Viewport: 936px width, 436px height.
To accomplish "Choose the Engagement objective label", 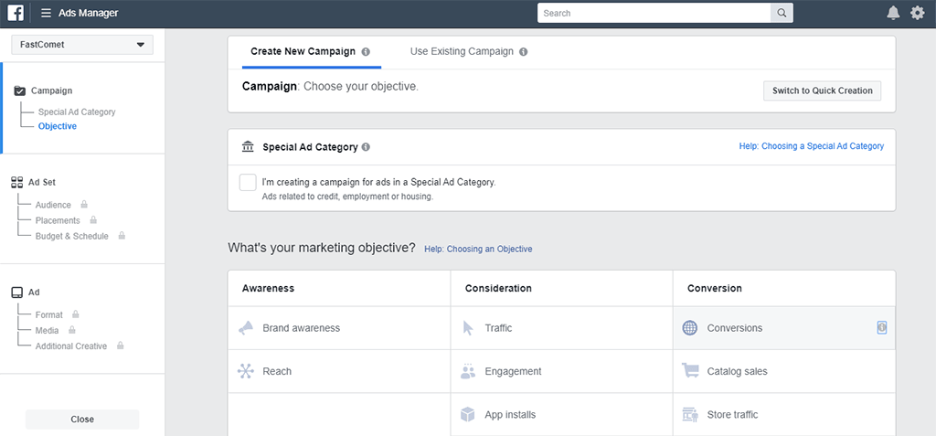I will pyautogui.click(x=514, y=371).
